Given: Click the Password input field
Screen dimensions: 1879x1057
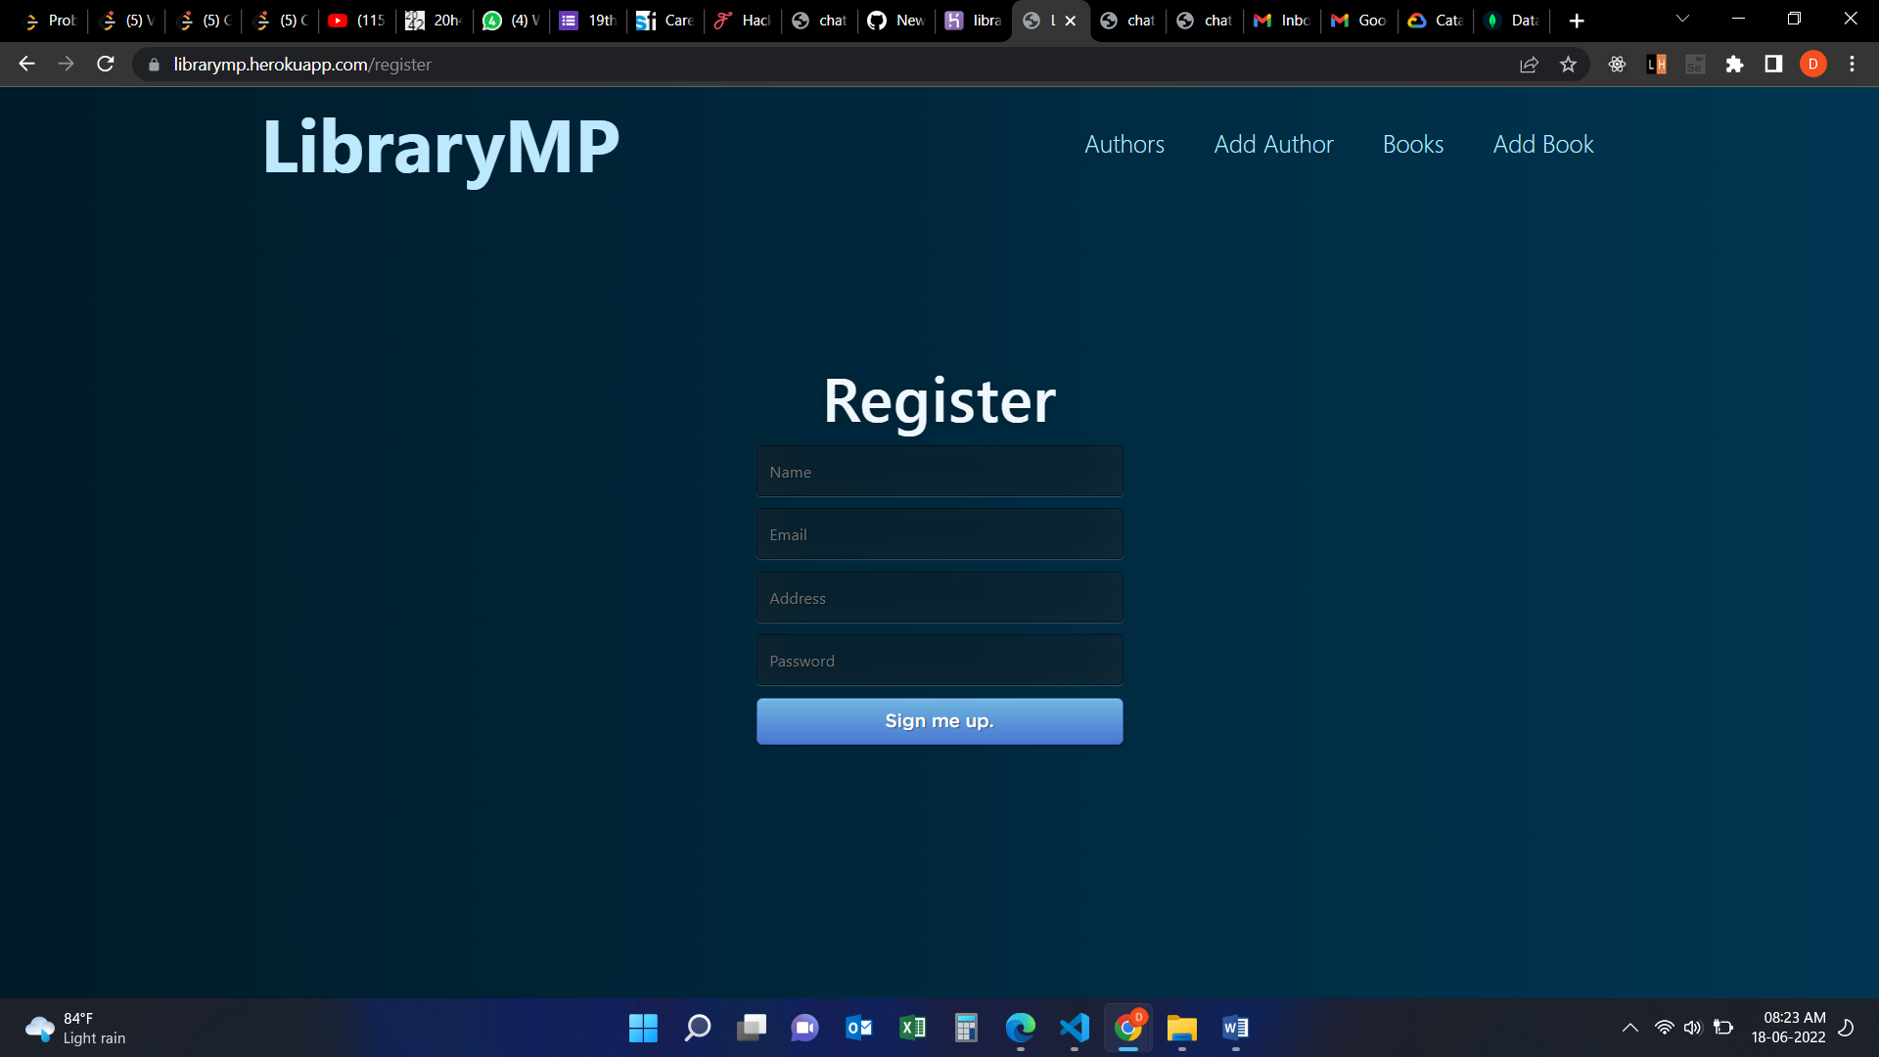Looking at the screenshot, I should pyautogui.click(x=939, y=660).
